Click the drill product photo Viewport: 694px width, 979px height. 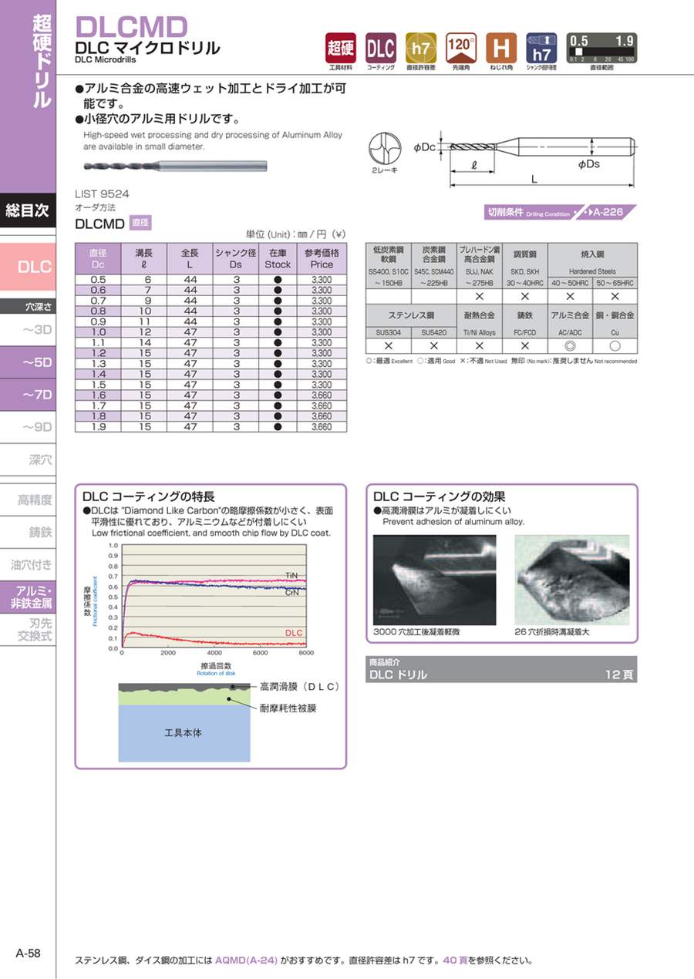tap(174, 164)
